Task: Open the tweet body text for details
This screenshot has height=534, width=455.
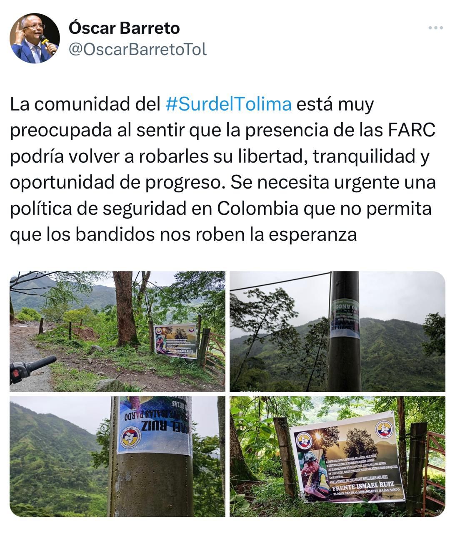Action: [223, 169]
